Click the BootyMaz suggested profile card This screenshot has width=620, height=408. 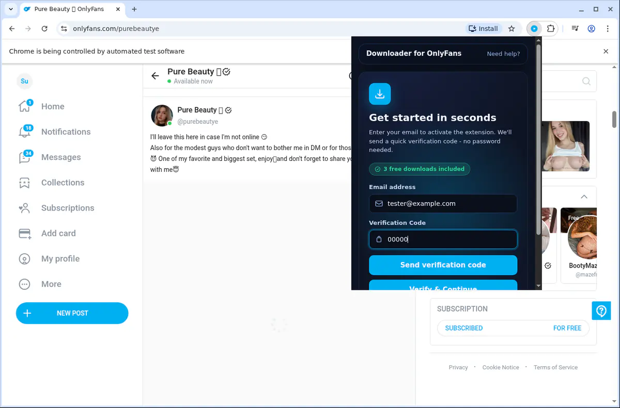579,246
